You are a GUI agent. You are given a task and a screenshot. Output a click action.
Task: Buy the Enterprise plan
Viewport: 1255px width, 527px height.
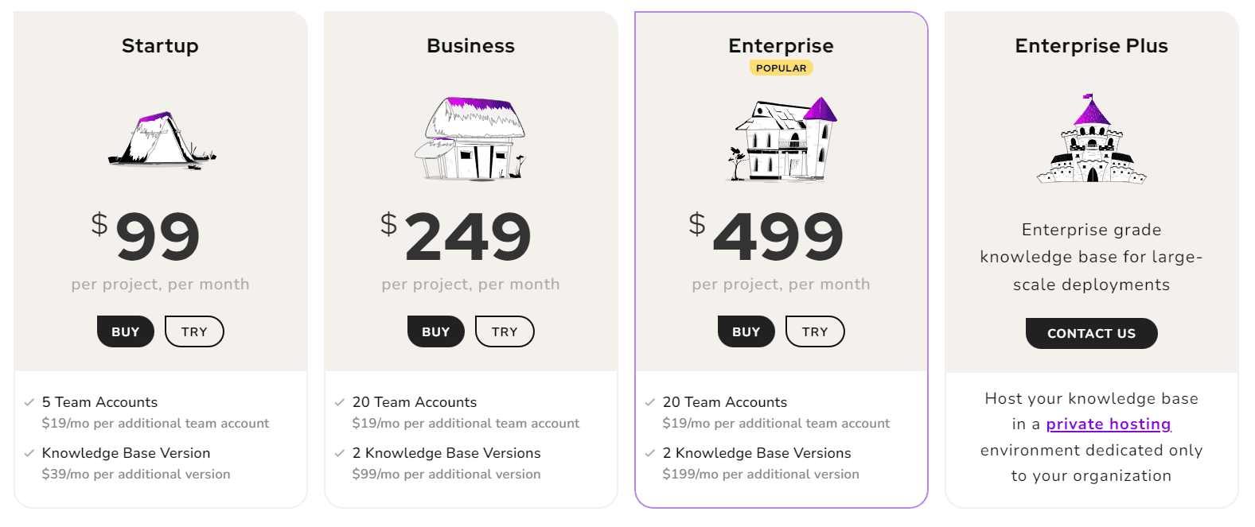click(x=746, y=331)
